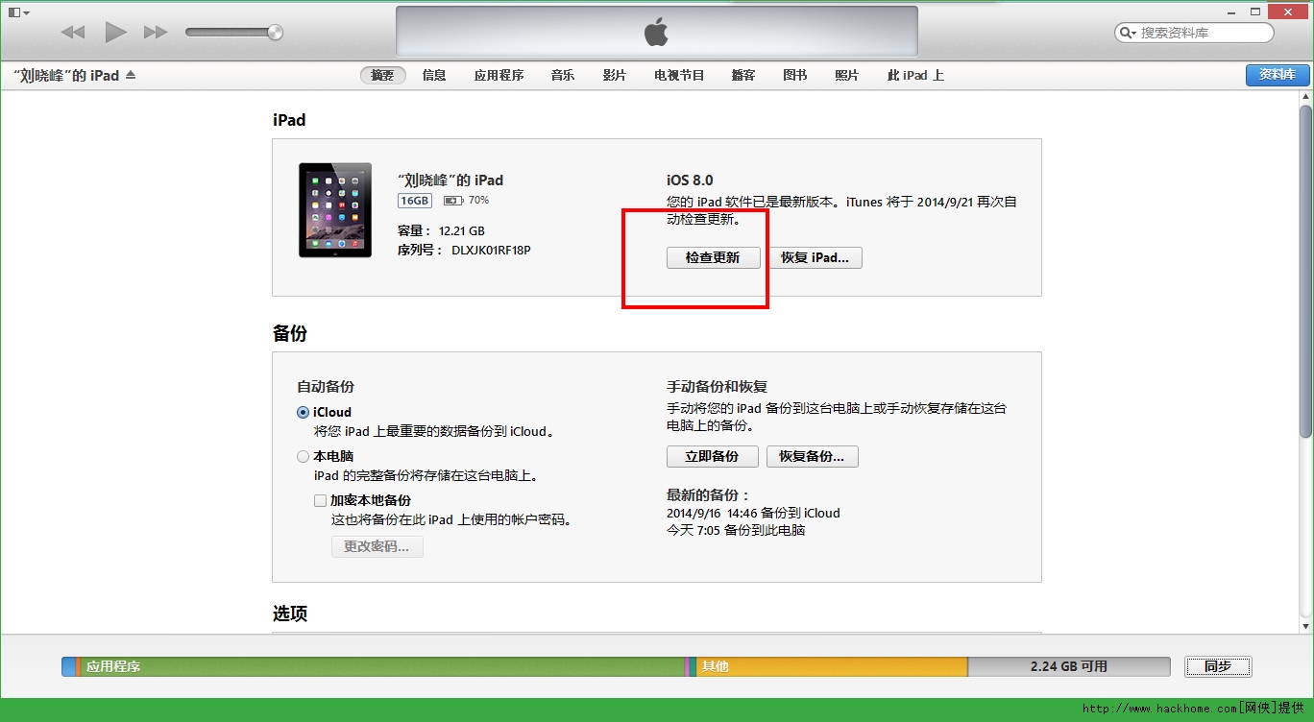
Task: Open the 播客 tab
Action: 743,75
